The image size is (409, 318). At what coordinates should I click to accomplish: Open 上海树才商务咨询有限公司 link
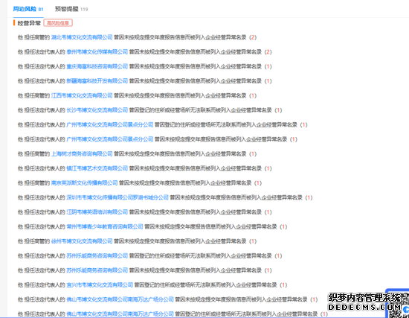tap(82, 154)
